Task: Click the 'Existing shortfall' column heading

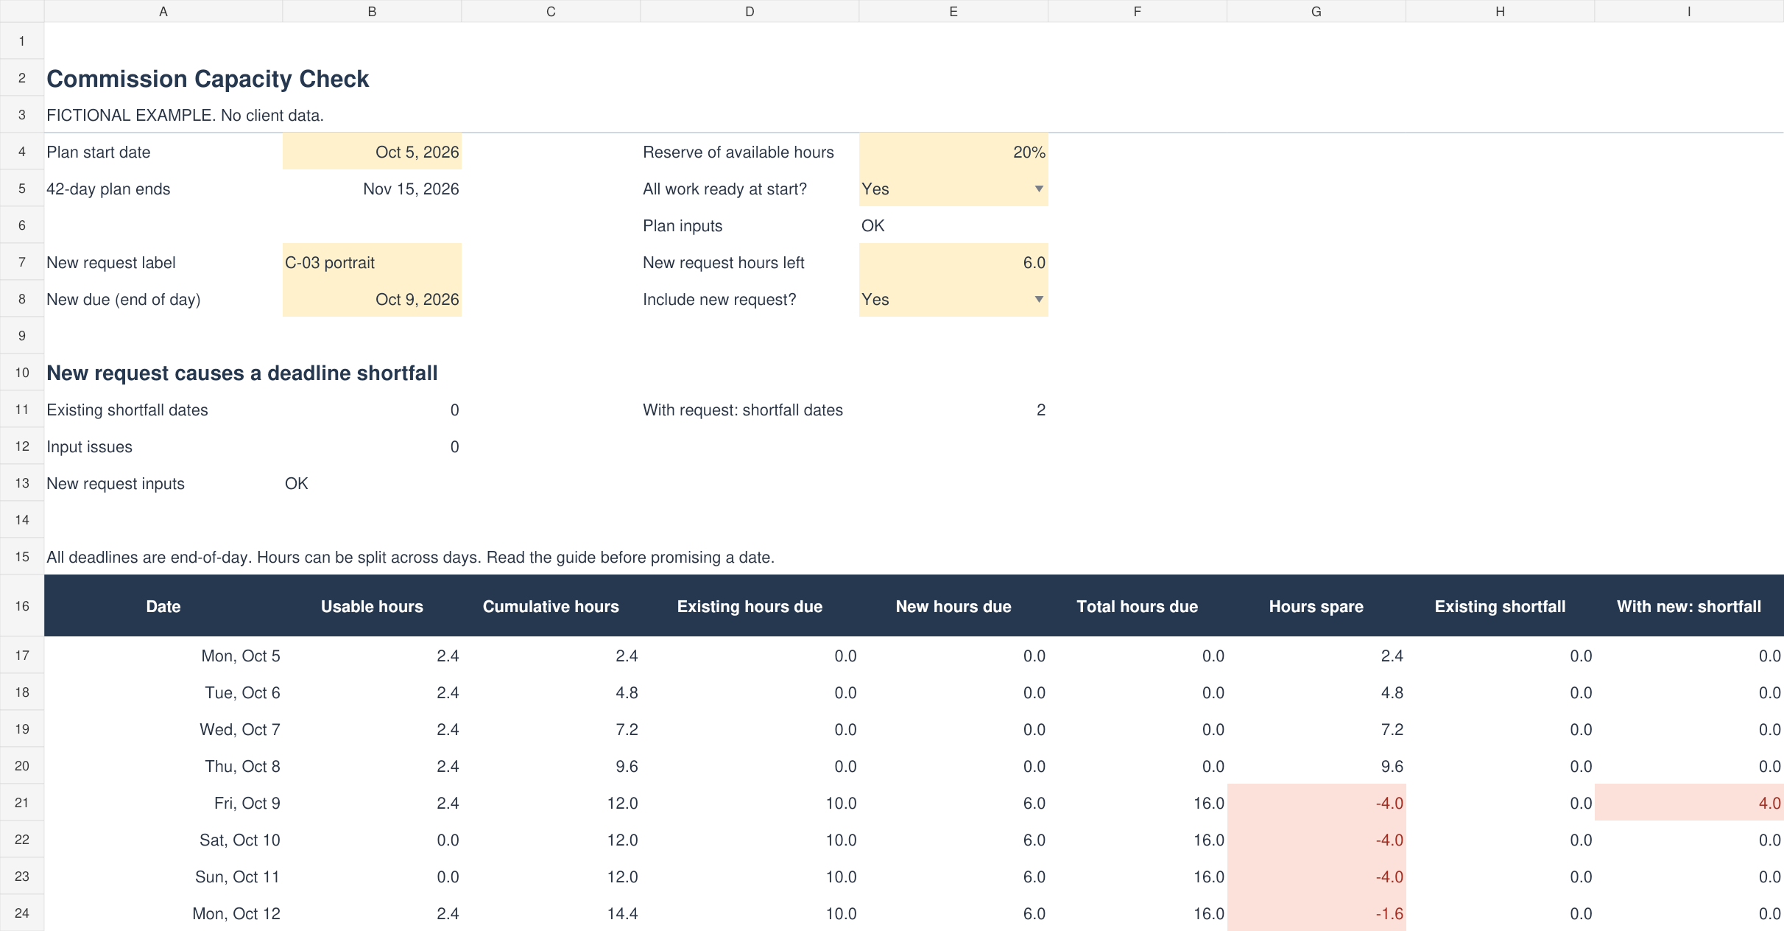Action: [x=1500, y=606]
